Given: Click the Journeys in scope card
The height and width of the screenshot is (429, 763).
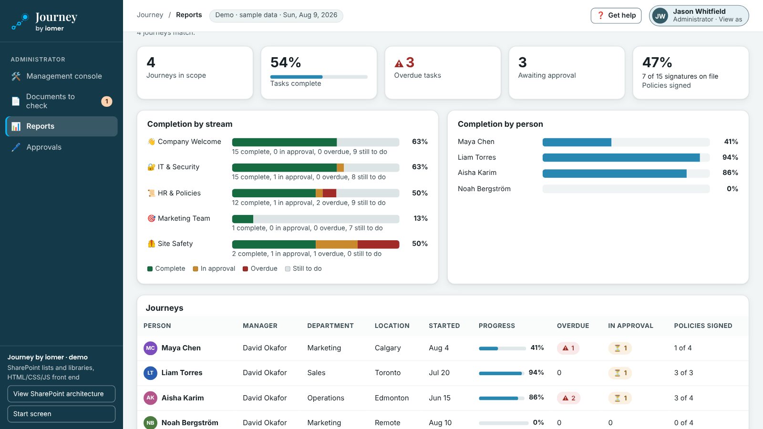Looking at the screenshot, I should (x=195, y=72).
